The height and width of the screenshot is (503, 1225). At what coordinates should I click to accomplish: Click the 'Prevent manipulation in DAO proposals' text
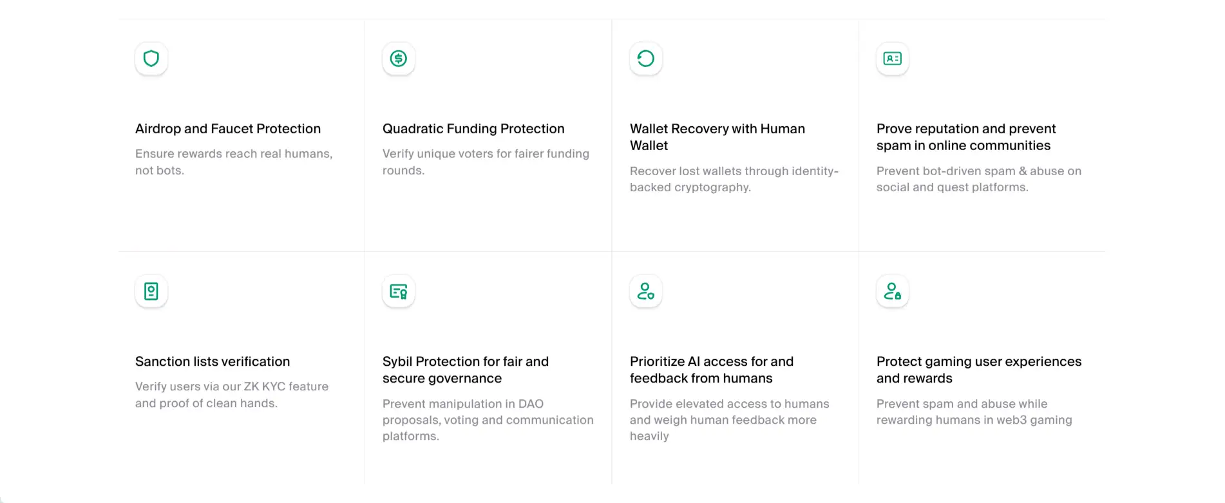click(x=488, y=420)
